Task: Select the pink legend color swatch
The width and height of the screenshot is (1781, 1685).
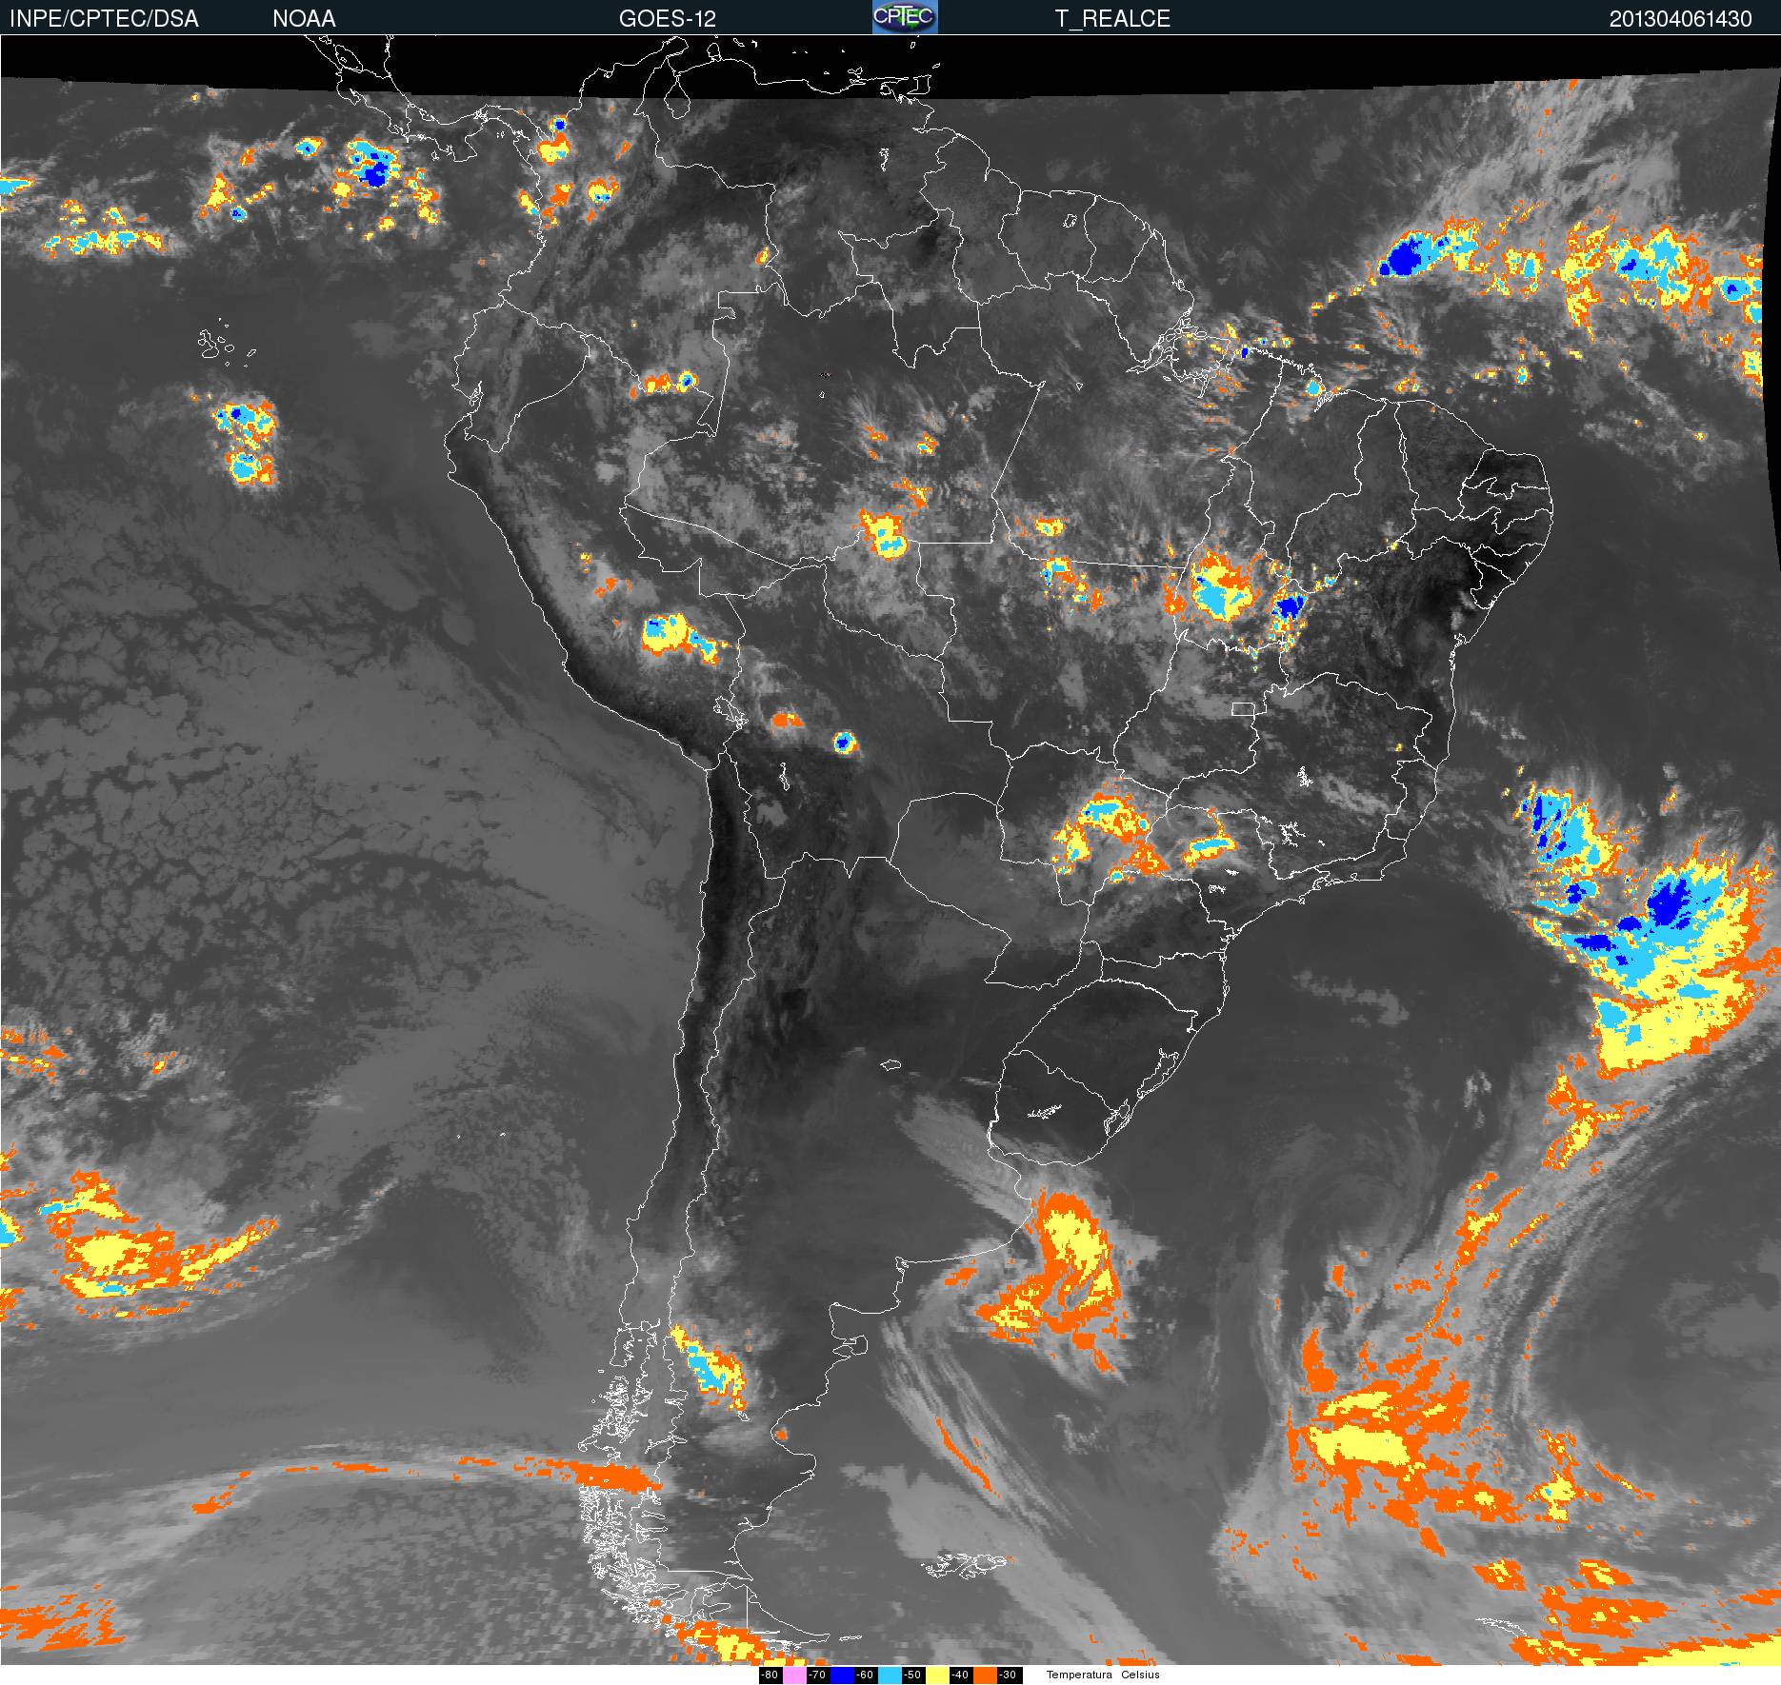Action: [x=794, y=1675]
